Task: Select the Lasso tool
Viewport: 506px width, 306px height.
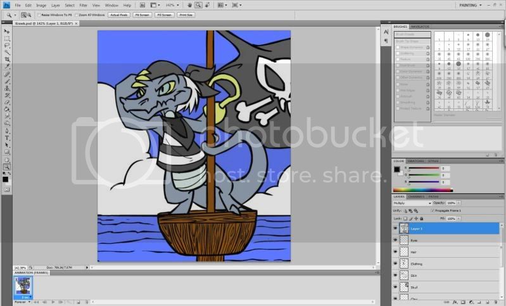Action: pyautogui.click(x=7, y=45)
